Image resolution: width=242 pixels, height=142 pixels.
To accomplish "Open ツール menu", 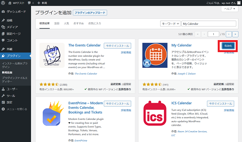I will pyautogui.click(x=11, y=96).
